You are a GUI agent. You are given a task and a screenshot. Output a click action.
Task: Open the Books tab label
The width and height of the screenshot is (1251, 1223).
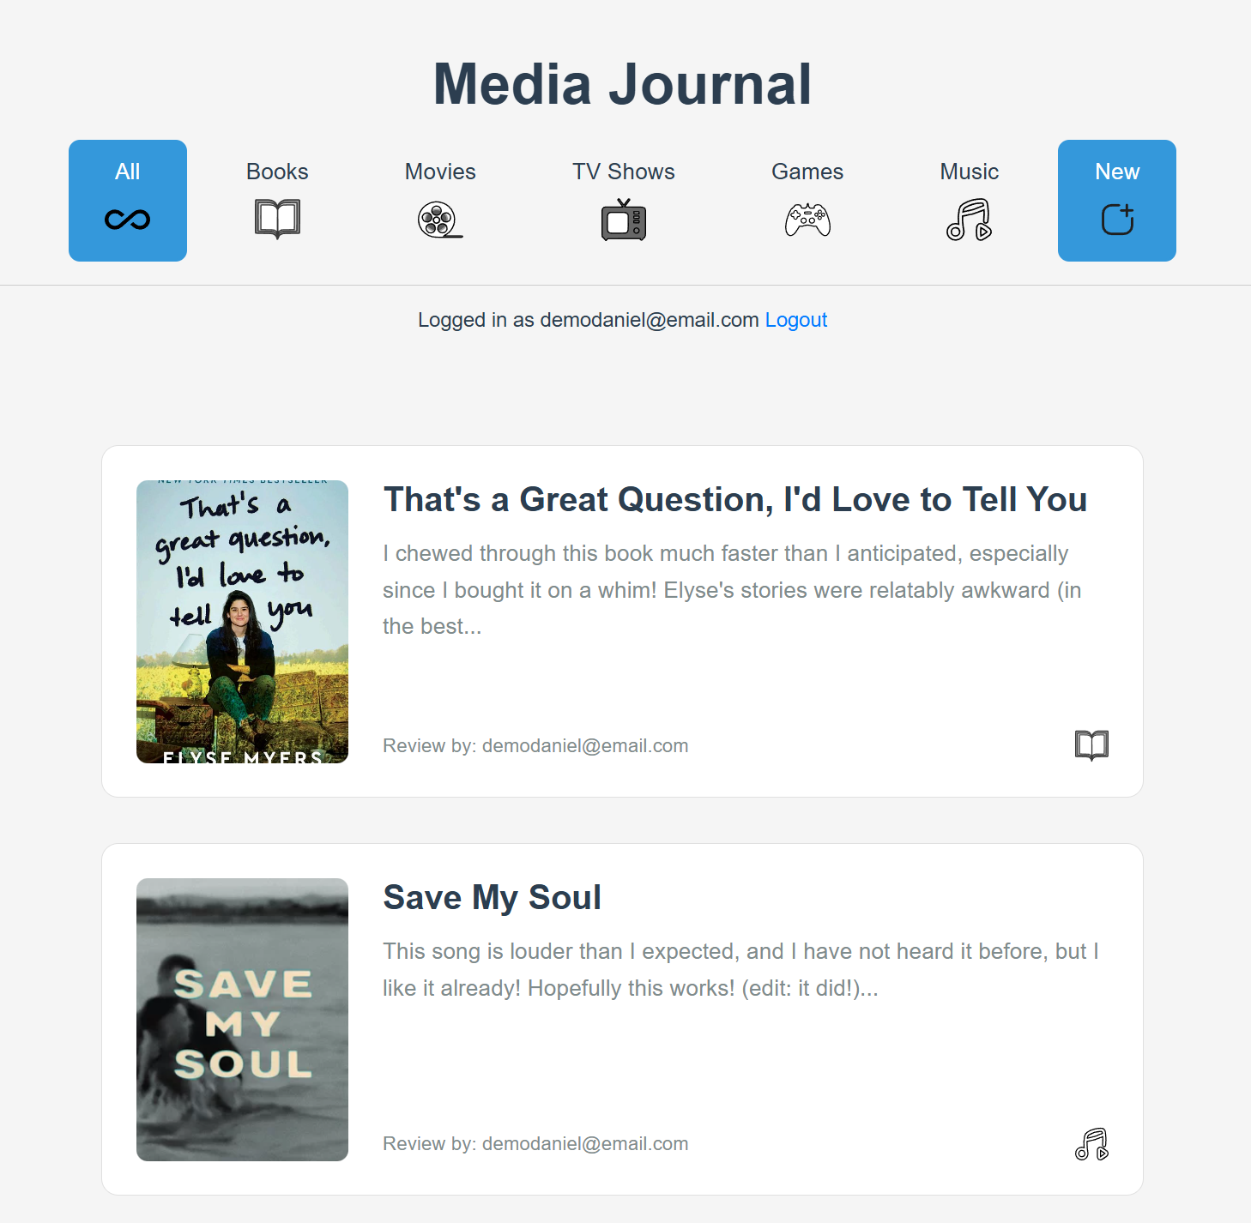click(277, 172)
